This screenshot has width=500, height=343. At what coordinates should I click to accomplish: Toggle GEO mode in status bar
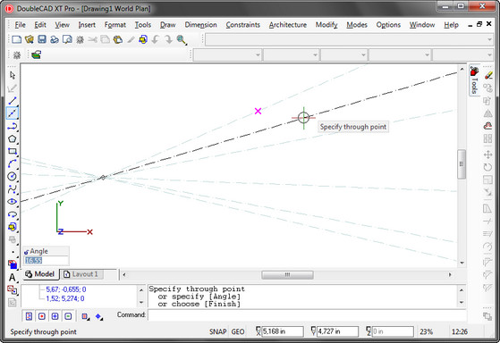click(x=238, y=332)
